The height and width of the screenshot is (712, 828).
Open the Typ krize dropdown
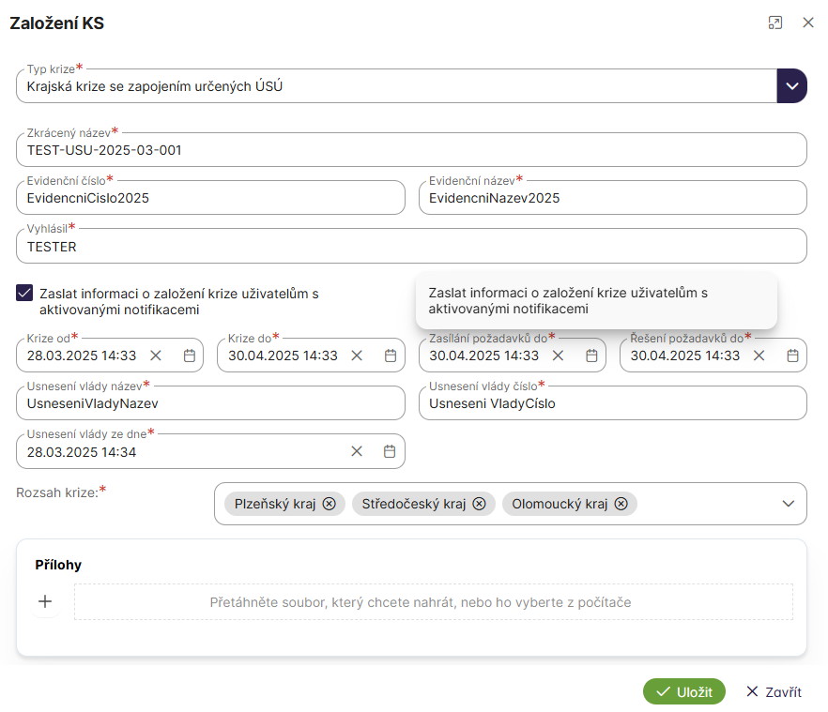pyautogui.click(x=791, y=86)
